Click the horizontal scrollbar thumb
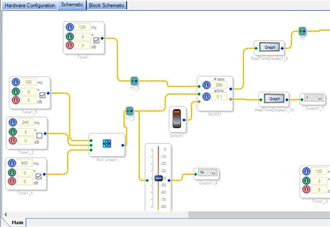330x227 pixels. 259,215
